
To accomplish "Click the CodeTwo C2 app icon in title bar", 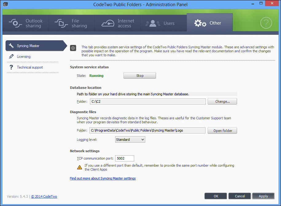I will [x=6, y=4].
